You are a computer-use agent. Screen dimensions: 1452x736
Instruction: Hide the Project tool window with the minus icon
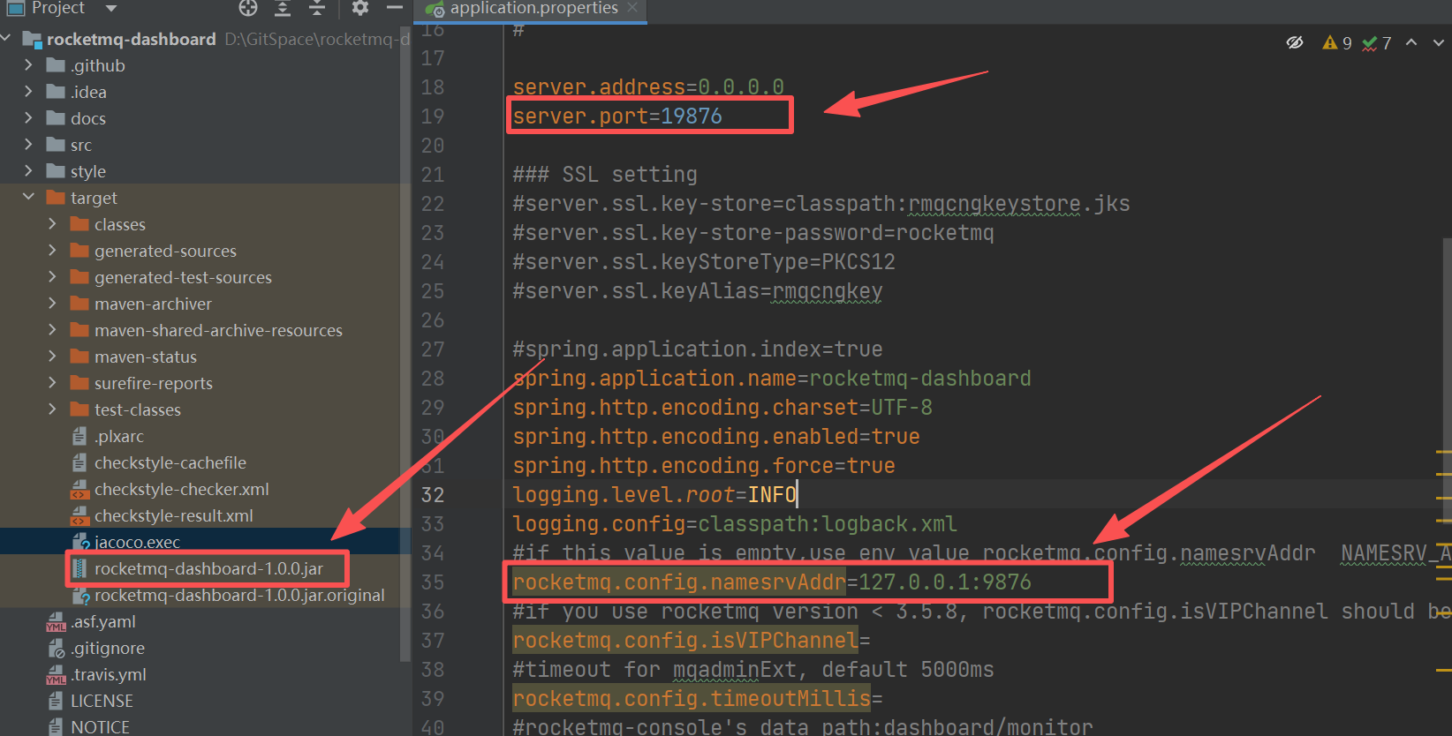395,8
